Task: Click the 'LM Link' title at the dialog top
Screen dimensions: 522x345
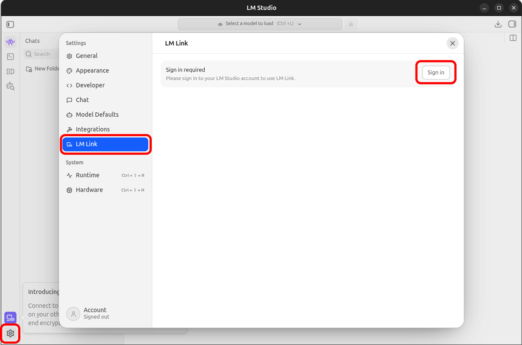Action: 177,43
